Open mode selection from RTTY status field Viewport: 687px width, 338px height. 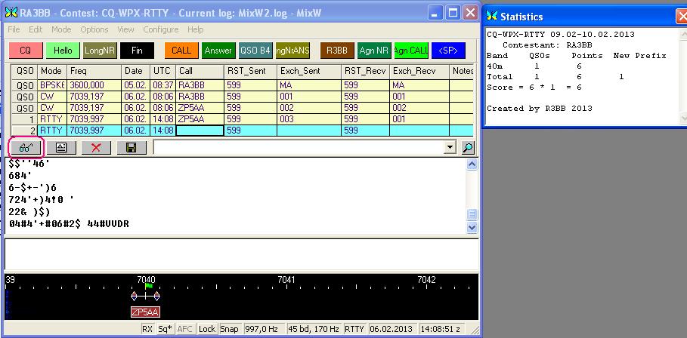click(x=354, y=329)
